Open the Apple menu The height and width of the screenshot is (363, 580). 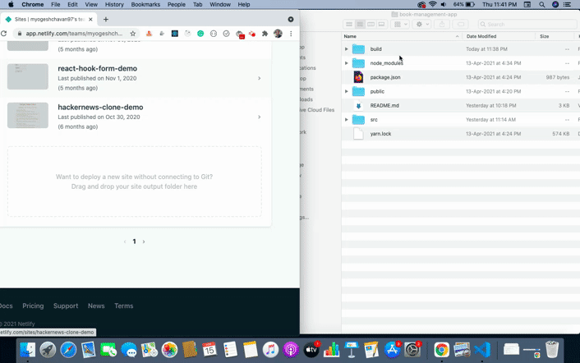(x=11, y=4)
